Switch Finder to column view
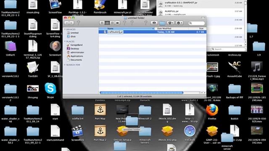This screenshot has width=269, height=151. click(112, 23)
